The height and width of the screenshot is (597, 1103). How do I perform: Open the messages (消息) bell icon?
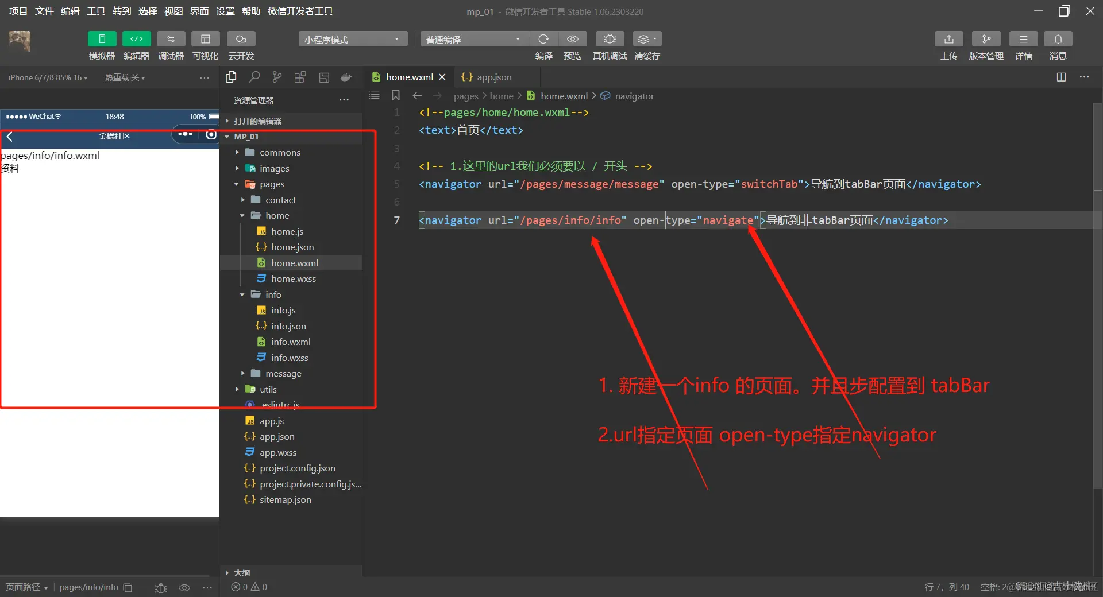coord(1058,39)
